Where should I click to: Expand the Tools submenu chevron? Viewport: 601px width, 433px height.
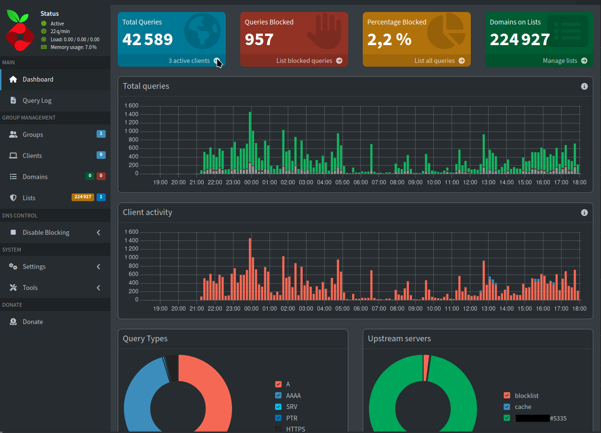point(98,287)
